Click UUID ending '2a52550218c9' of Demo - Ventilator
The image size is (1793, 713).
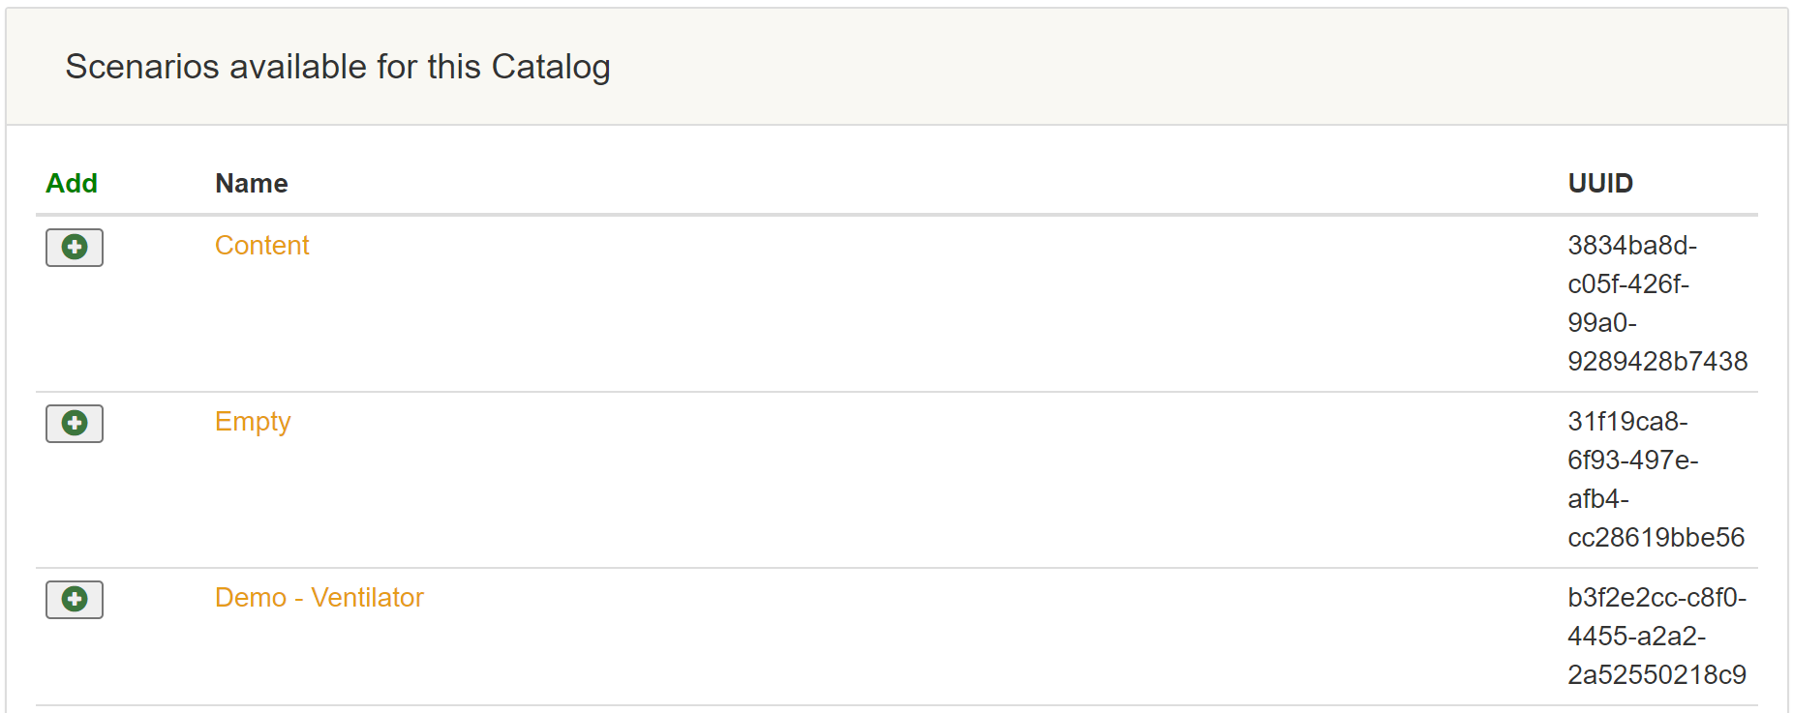pos(1656,675)
